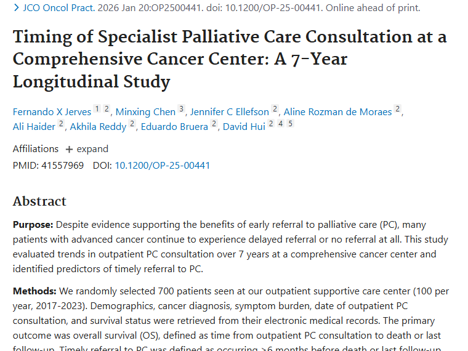Screen dimensions: 468x351
Task: Click the PMID number 41557969
Action: pos(62,165)
